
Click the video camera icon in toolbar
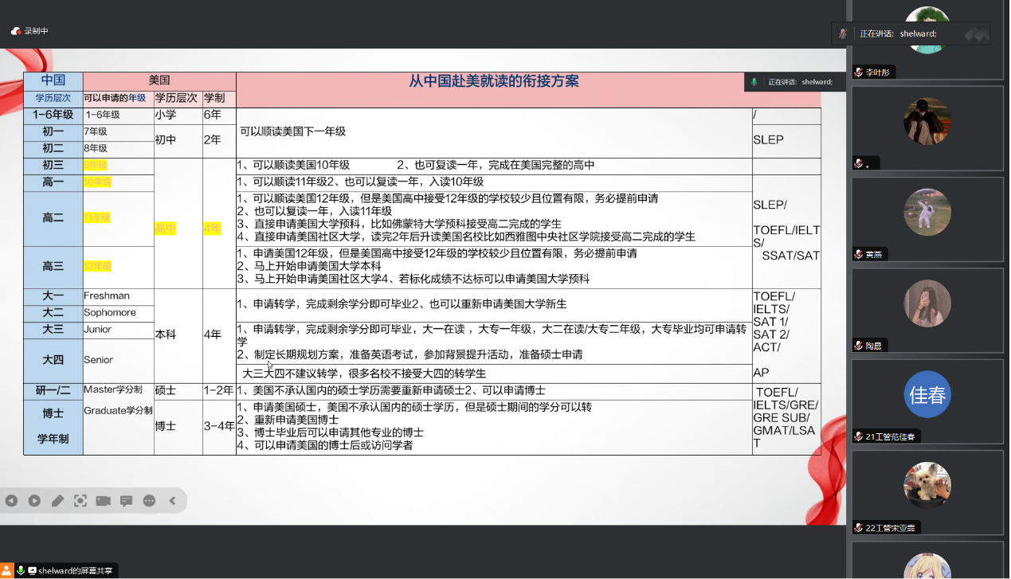[x=104, y=501]
